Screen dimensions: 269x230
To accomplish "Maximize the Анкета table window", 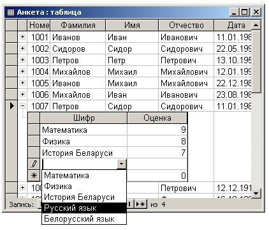I will pyautogui.click(x=244, y=12).
